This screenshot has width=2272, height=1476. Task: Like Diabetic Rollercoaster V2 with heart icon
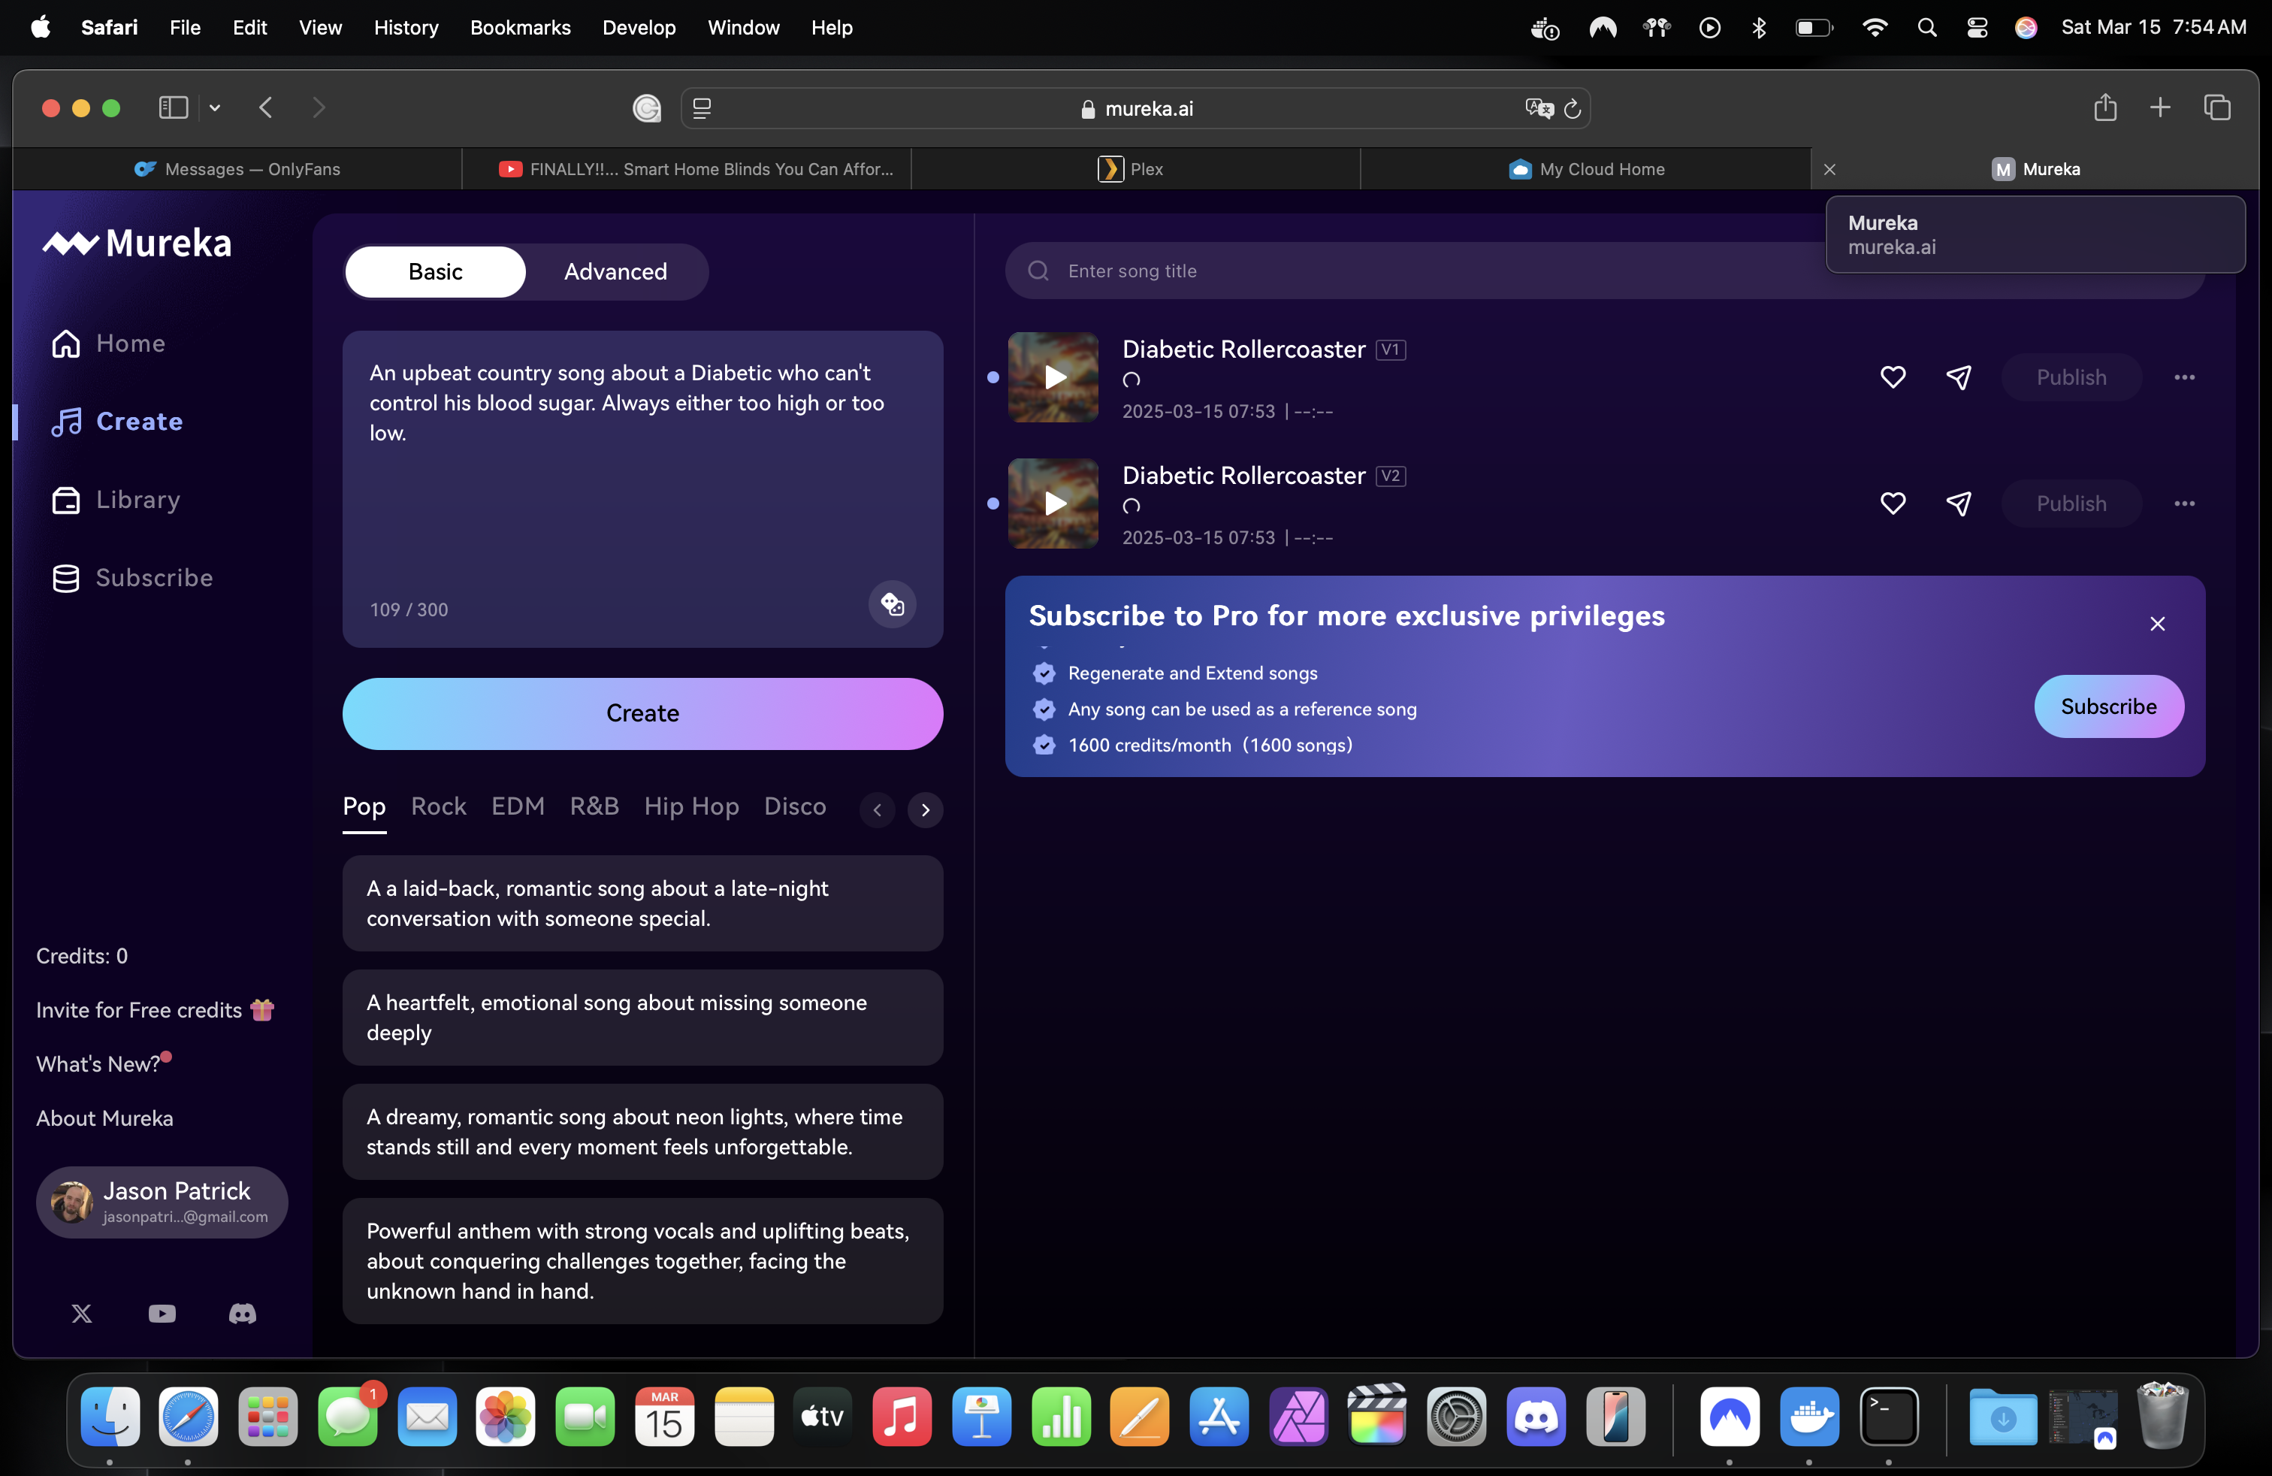click(1892, 503)
